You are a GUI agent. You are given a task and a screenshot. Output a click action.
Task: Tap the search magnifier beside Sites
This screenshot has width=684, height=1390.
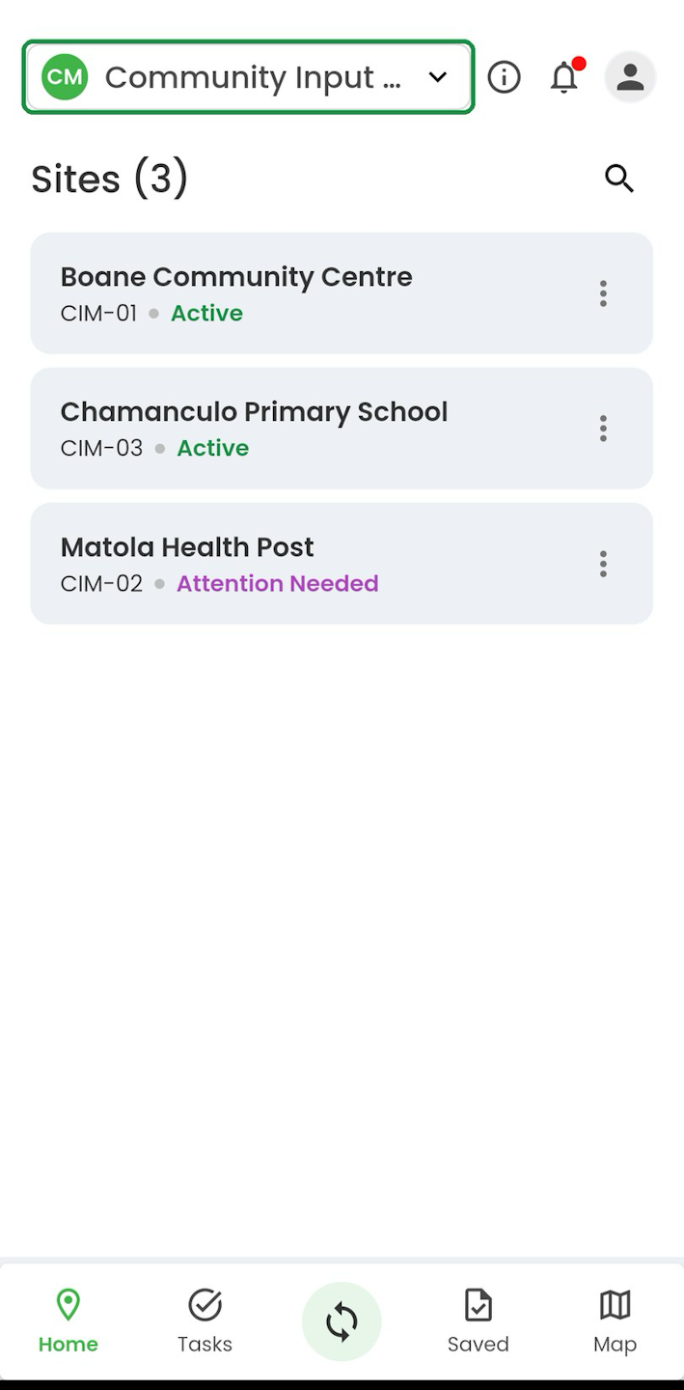(619, 179)
